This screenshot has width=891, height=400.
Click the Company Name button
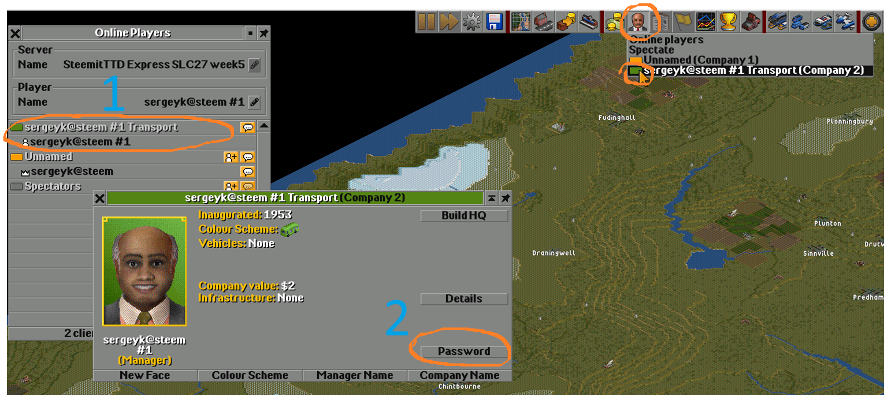tap(459, 376)
